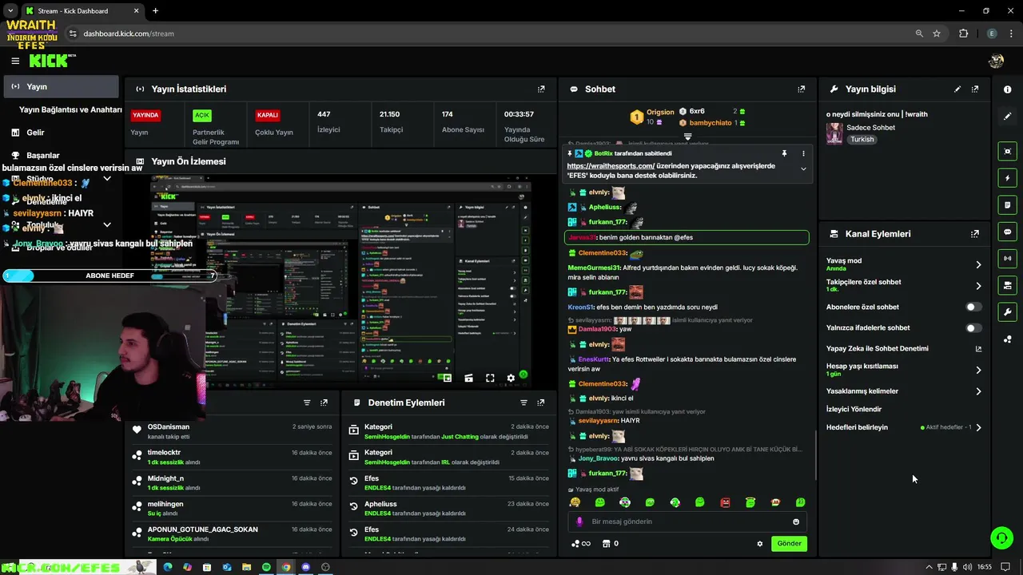Pop out the Sohbet chat panel
The height and width of the screenshot is (575, 1023).
coord(802,89)
